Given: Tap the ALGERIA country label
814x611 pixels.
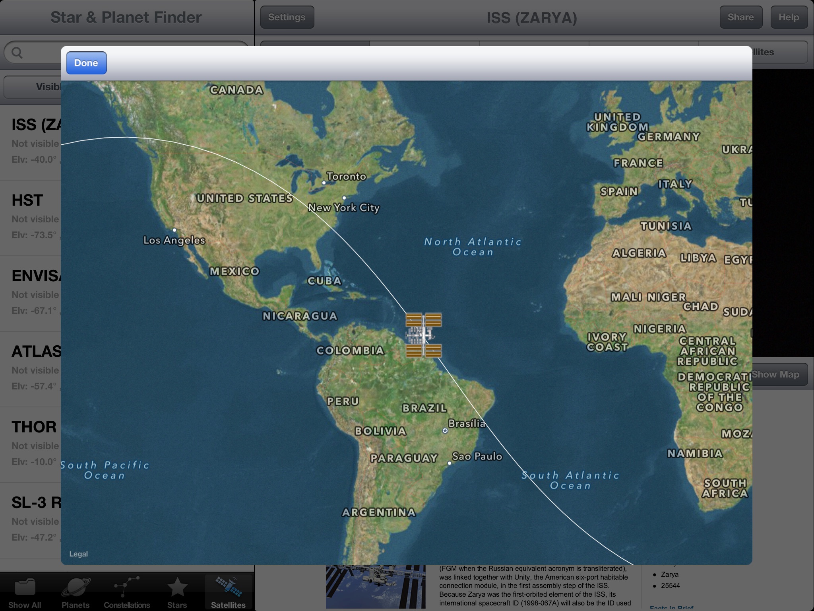Looking at the screenshot, I should 639,253.
